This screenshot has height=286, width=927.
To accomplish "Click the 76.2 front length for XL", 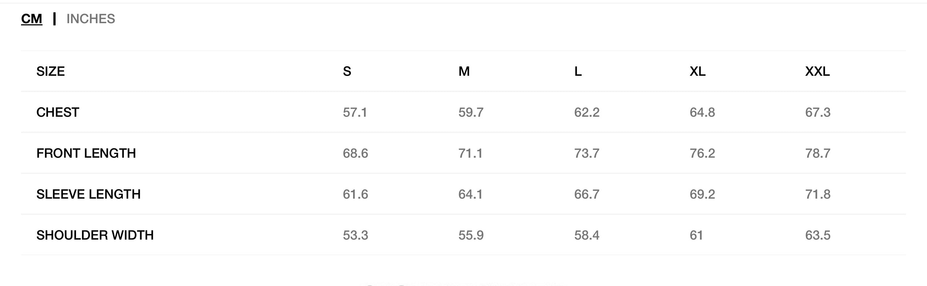I will tap(702, 153).
